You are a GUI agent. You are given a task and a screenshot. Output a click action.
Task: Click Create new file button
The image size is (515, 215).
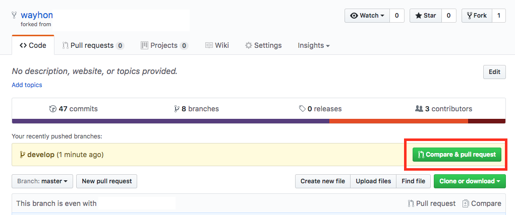point(322,181)
